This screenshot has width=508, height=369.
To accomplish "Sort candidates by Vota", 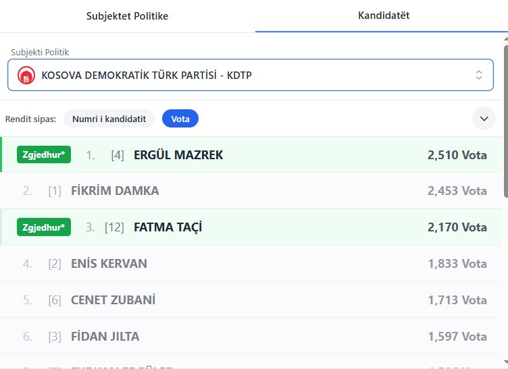I will pos(180,119).
